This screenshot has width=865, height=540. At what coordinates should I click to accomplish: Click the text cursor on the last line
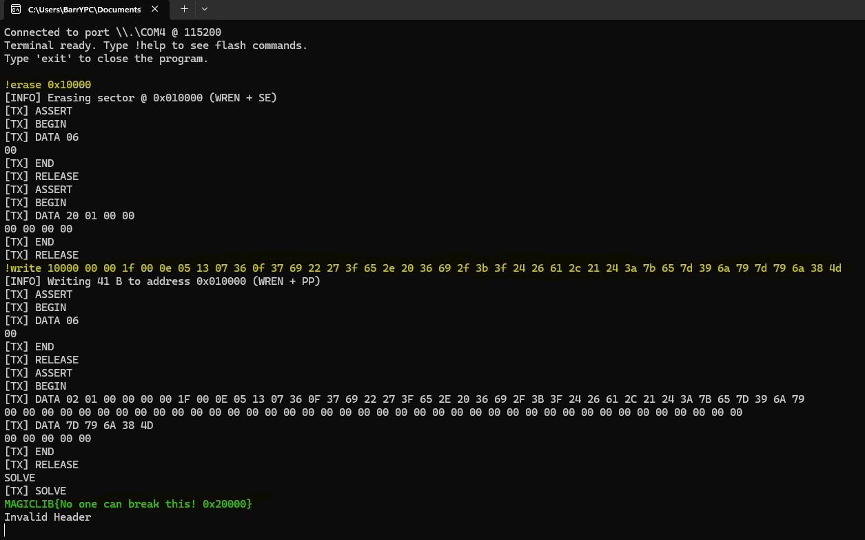5,530
